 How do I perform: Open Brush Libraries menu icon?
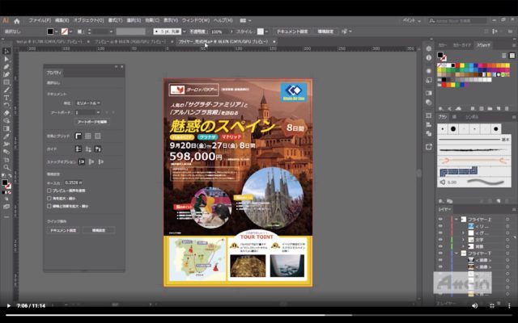point(441,201)
